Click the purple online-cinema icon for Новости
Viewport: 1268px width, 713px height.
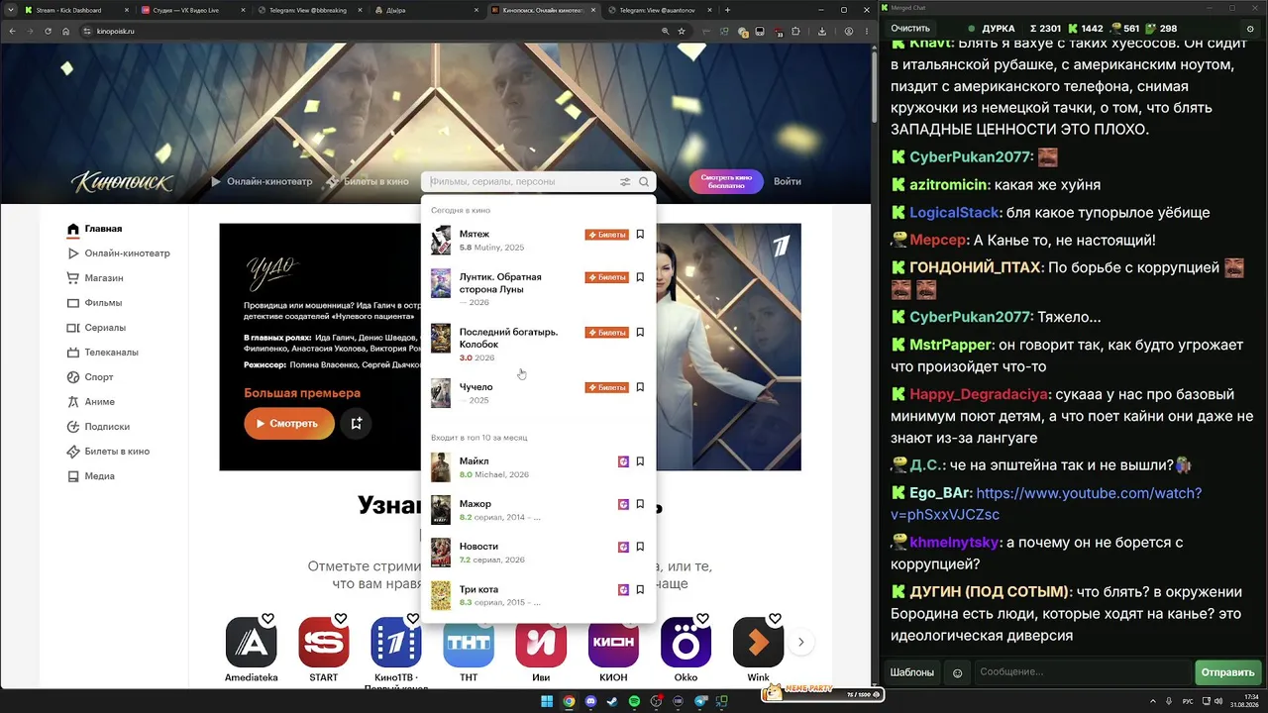623,547
